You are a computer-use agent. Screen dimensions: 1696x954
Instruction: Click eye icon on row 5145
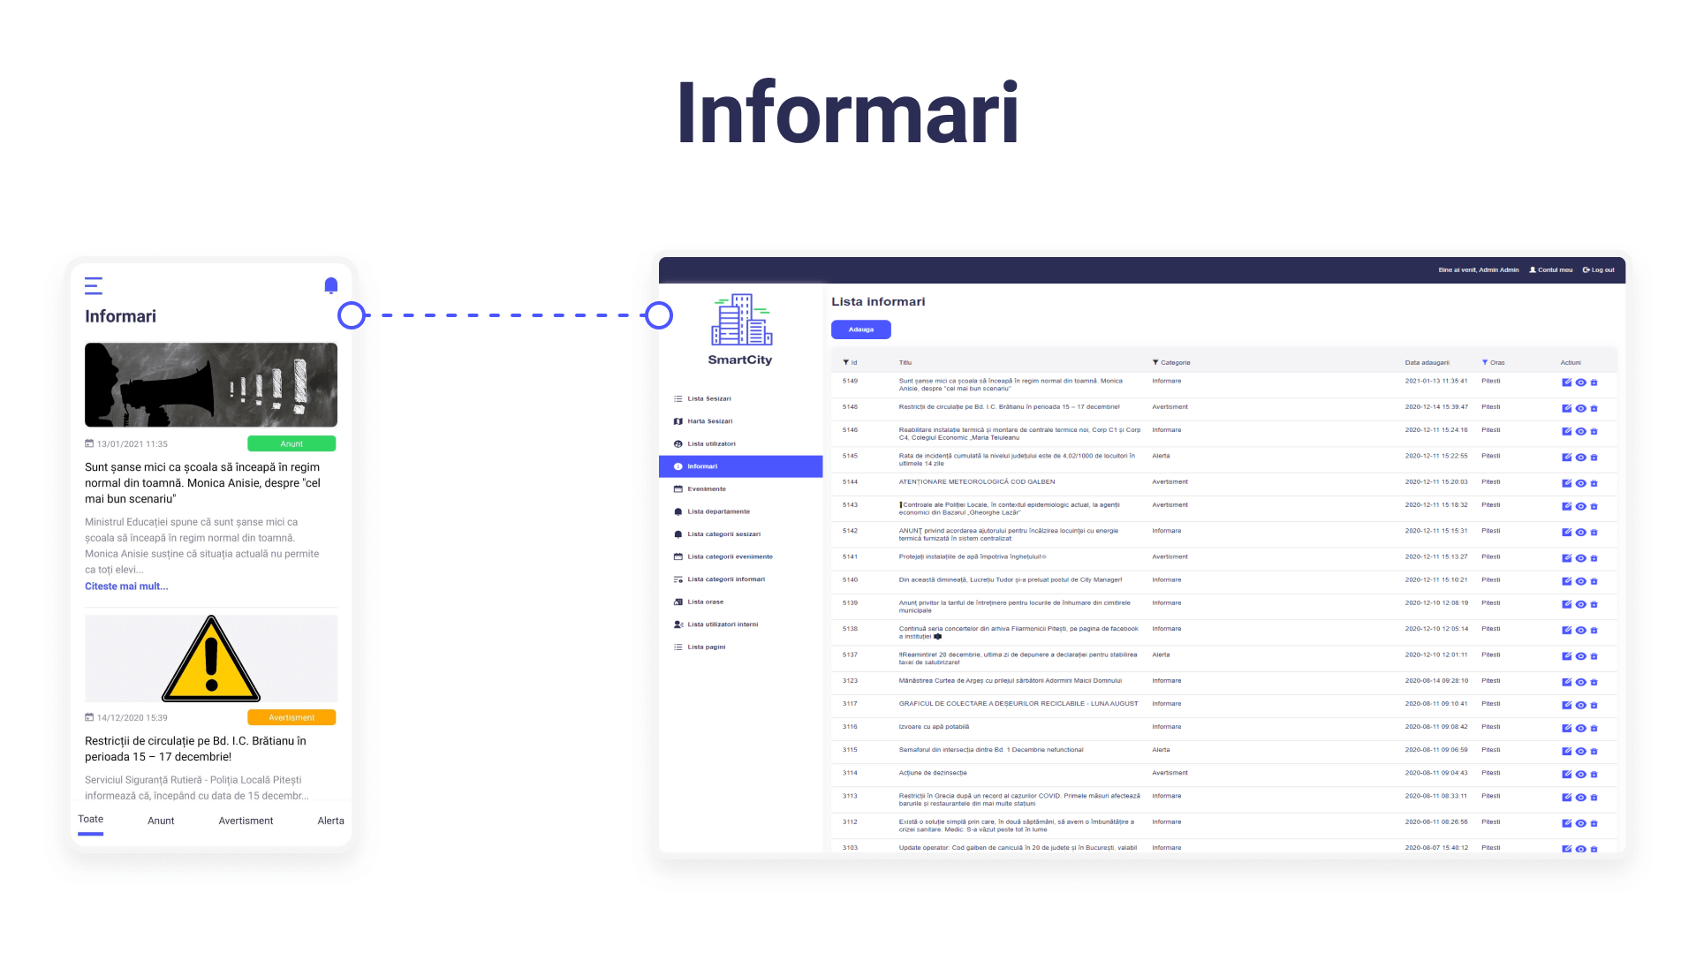(x=1580, y=458)
